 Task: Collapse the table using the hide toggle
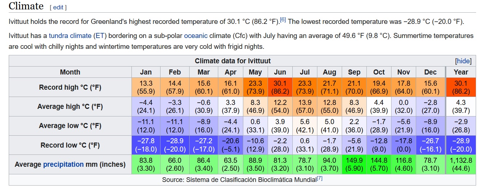[463, 61]
